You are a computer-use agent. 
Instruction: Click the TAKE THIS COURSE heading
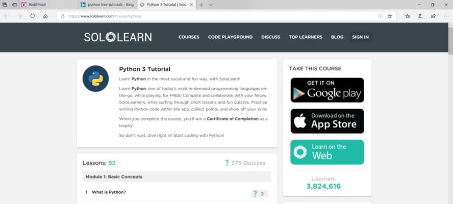point(315,69)
